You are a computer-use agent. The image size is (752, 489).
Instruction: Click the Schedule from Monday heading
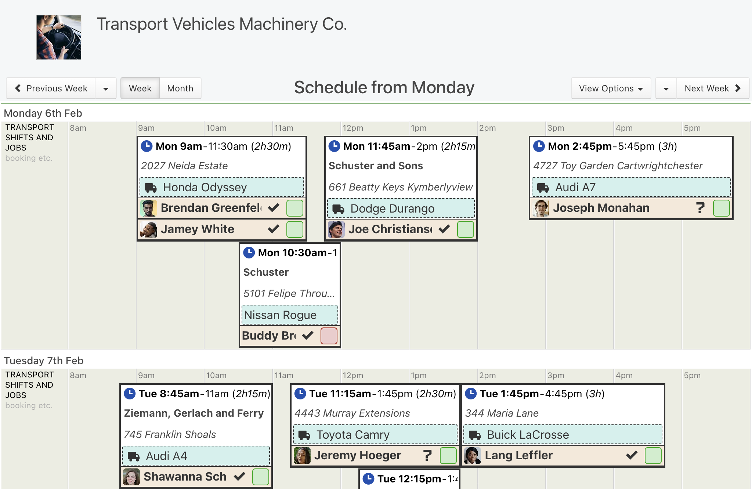pos(384,88)
